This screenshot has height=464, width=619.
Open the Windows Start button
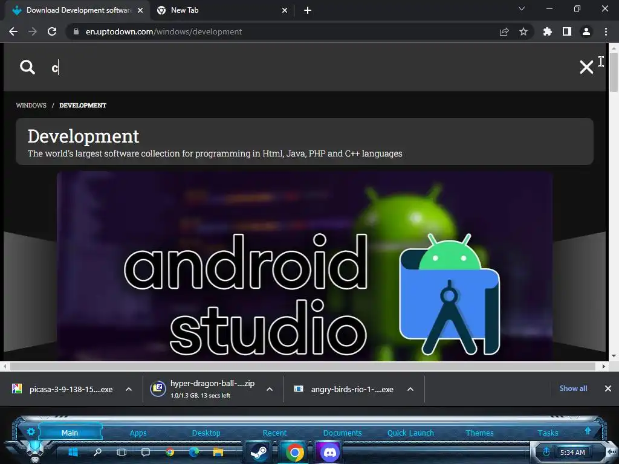tap(73, 452)
